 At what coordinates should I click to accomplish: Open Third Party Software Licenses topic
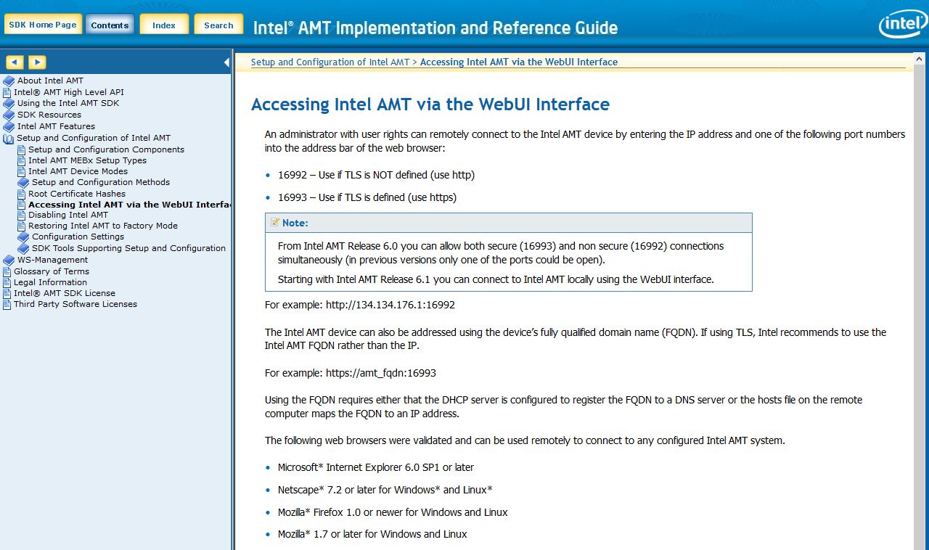(75, 304)
